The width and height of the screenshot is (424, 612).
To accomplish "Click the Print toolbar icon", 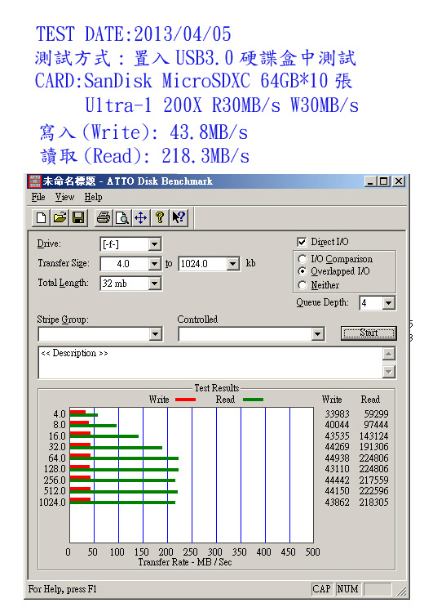I will pos(104,217).
